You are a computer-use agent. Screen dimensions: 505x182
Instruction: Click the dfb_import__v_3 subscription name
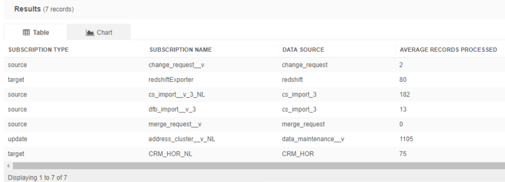172,109
